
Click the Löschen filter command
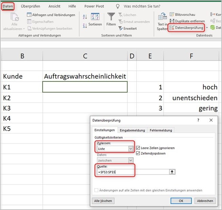pos(127,15)
